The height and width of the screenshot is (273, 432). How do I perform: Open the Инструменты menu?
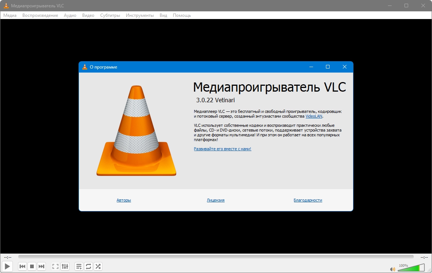140,15
